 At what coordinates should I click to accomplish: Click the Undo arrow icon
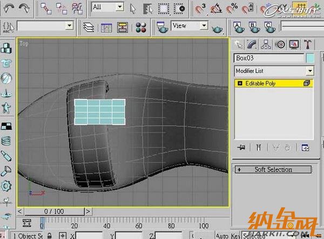9,8
